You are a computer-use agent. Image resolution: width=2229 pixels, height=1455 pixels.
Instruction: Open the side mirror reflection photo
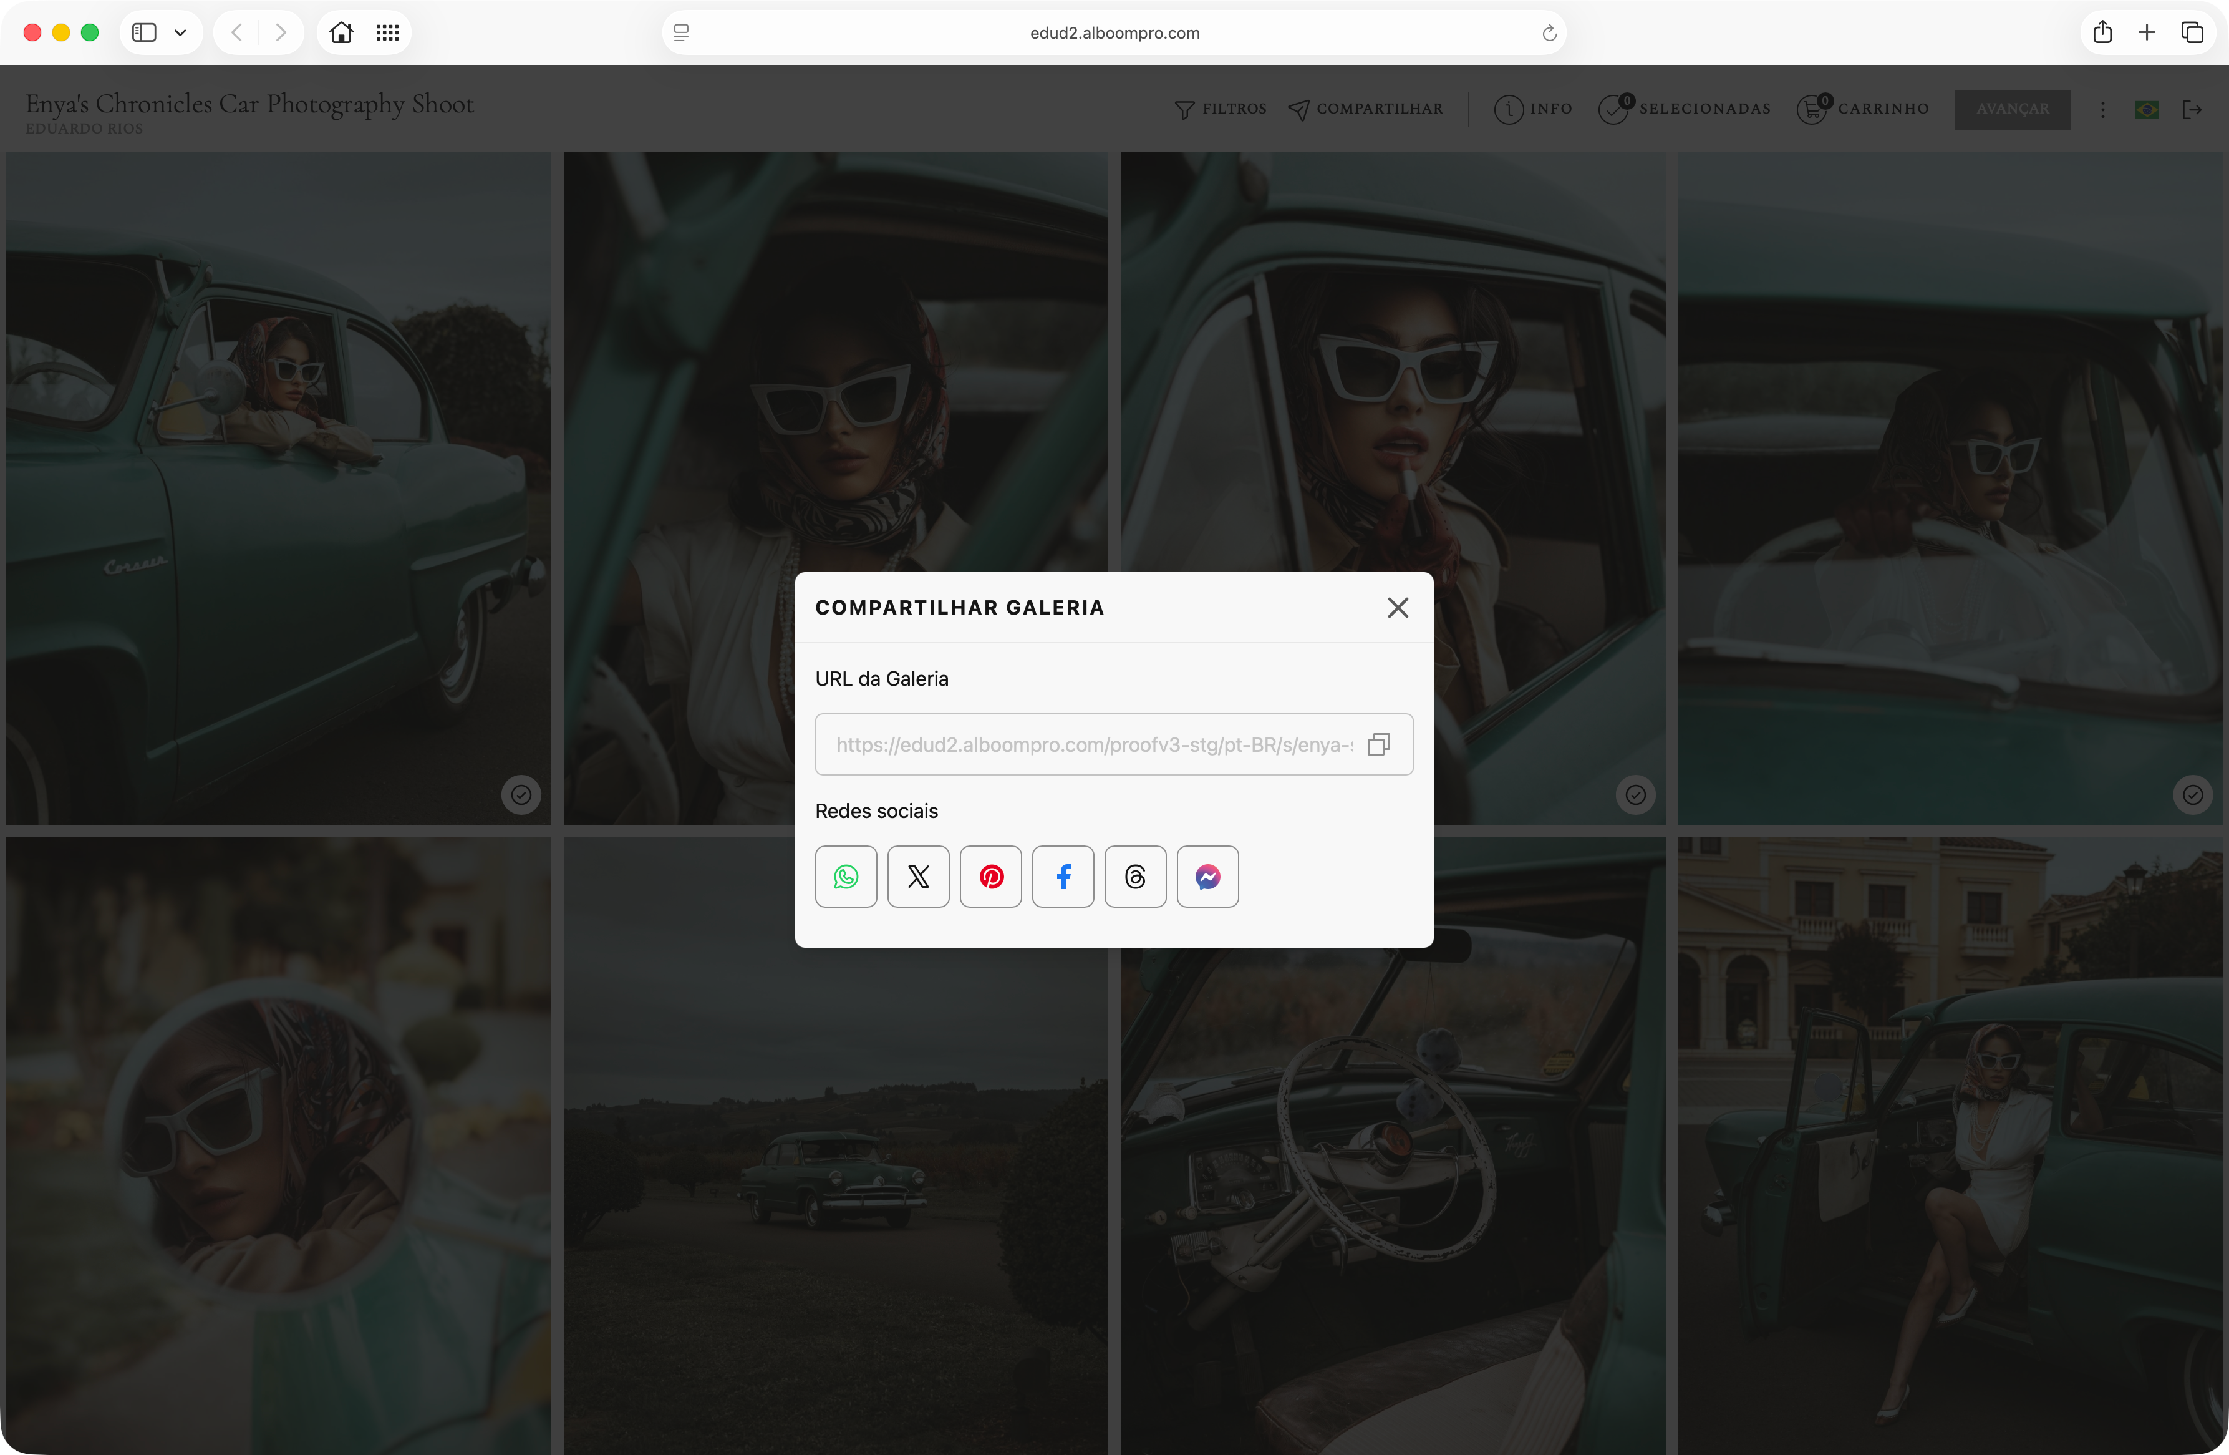278,1146
